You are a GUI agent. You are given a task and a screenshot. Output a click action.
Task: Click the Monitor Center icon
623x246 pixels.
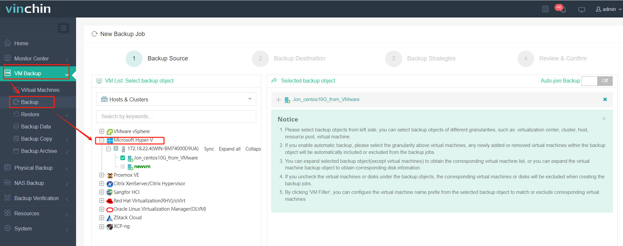[x=7, y=58]
